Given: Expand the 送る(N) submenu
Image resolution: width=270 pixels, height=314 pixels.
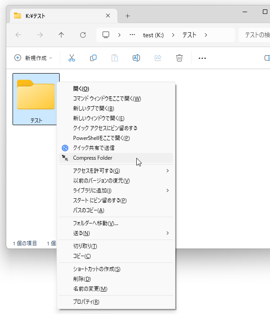Looking at the screenshot, I should tap(167, 233).
